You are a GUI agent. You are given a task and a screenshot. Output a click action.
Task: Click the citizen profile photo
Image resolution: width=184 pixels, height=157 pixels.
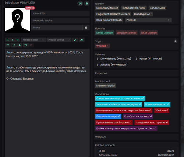pyautogui.click(x=17, y=20)
